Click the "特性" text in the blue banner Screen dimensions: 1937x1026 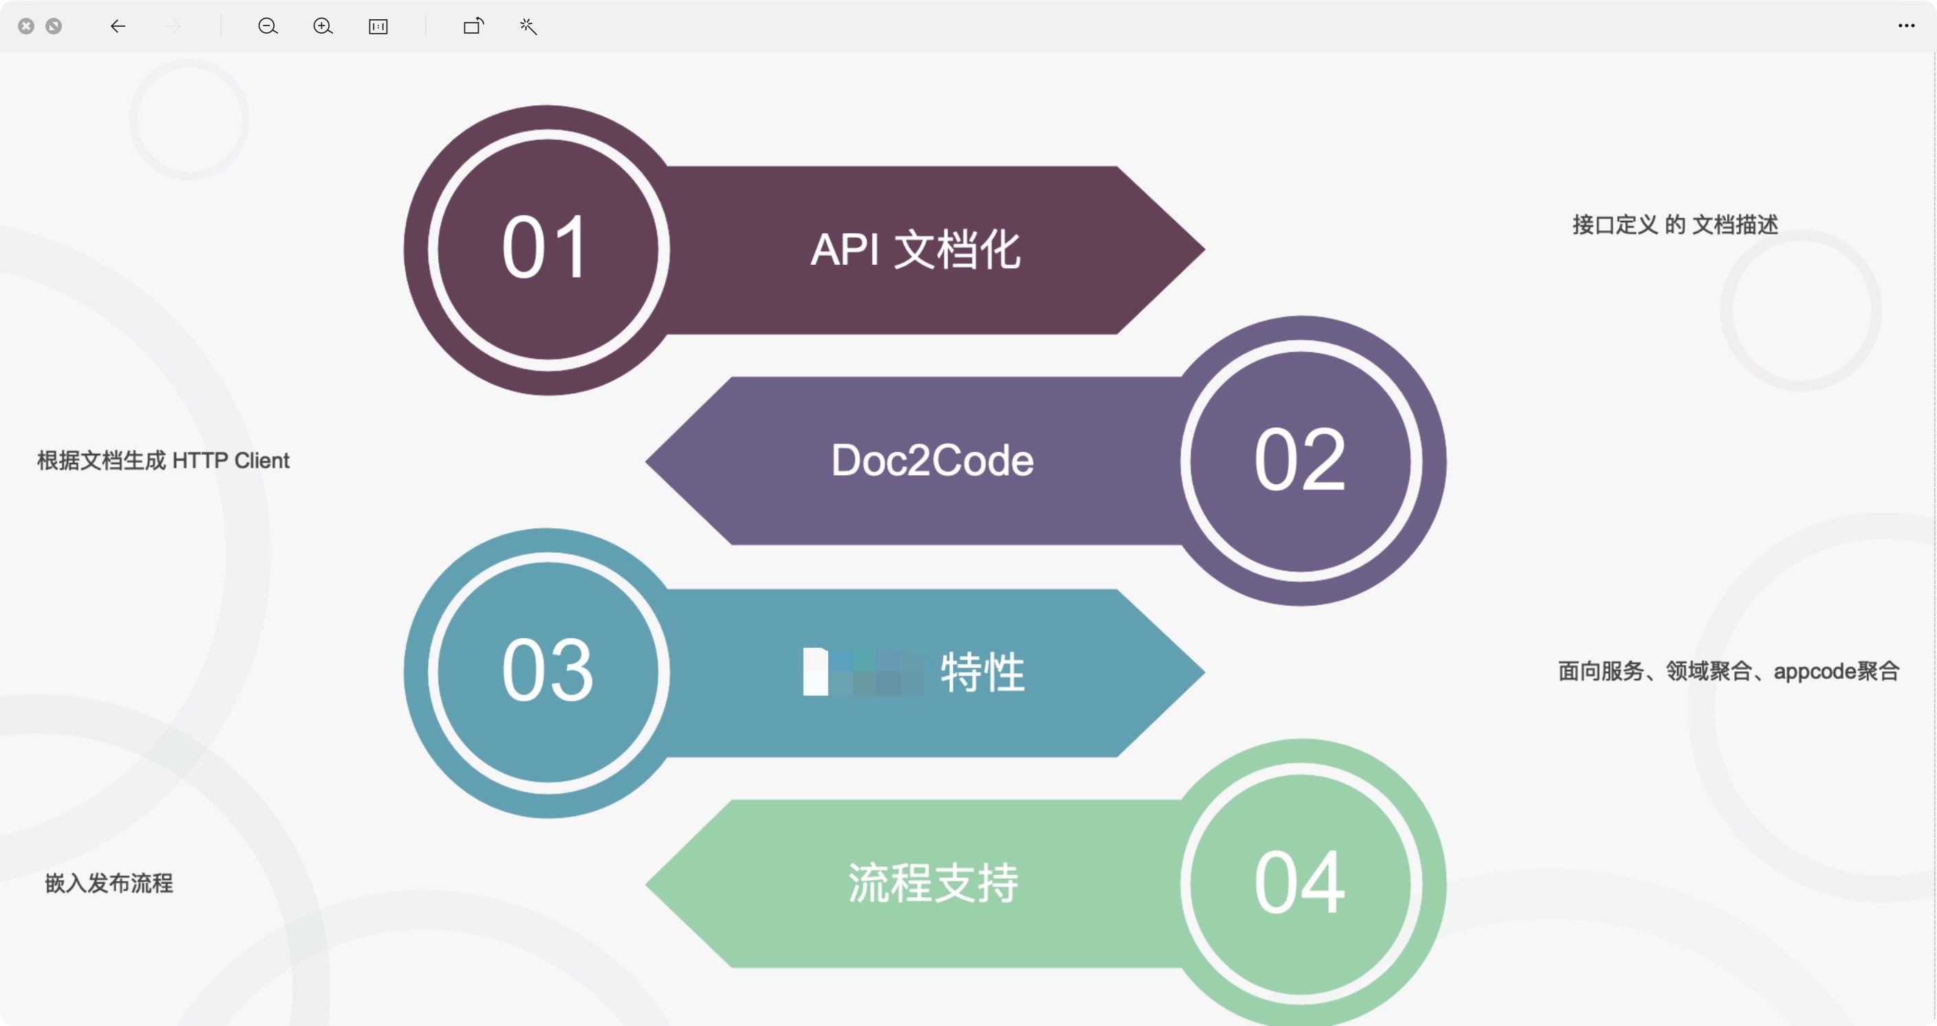pyautogui.click(x=982, y=672)
